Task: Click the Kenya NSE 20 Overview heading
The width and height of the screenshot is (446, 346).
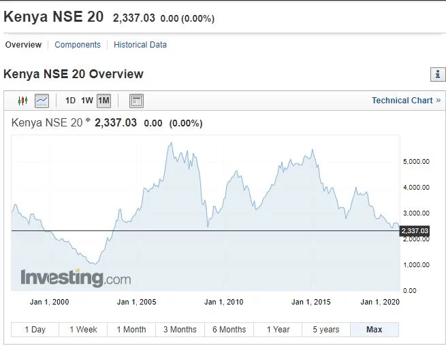Action: click(x=74, y=74)
